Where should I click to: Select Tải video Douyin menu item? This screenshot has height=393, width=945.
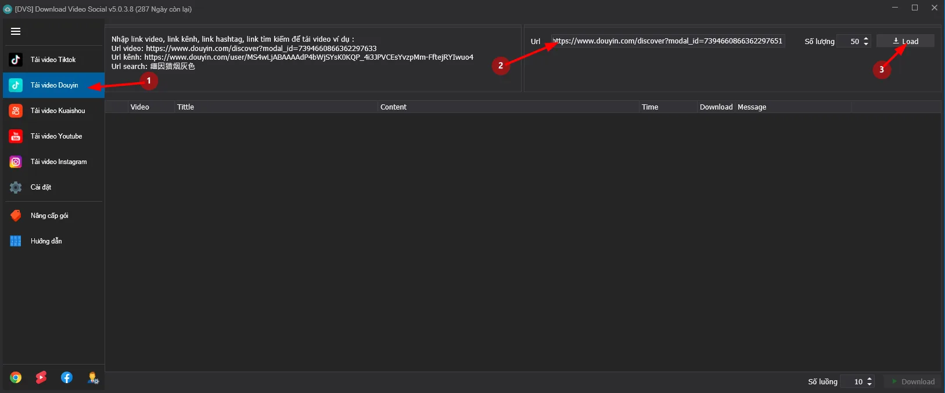click(53, 85)
